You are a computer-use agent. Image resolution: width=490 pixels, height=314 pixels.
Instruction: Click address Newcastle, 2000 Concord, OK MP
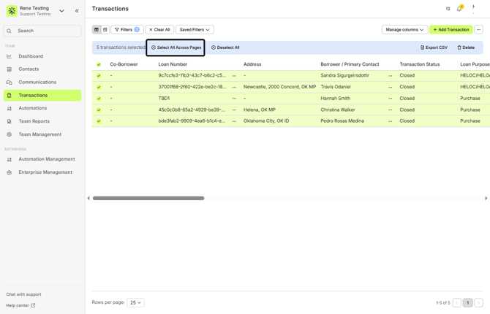[x=279, y=87]
